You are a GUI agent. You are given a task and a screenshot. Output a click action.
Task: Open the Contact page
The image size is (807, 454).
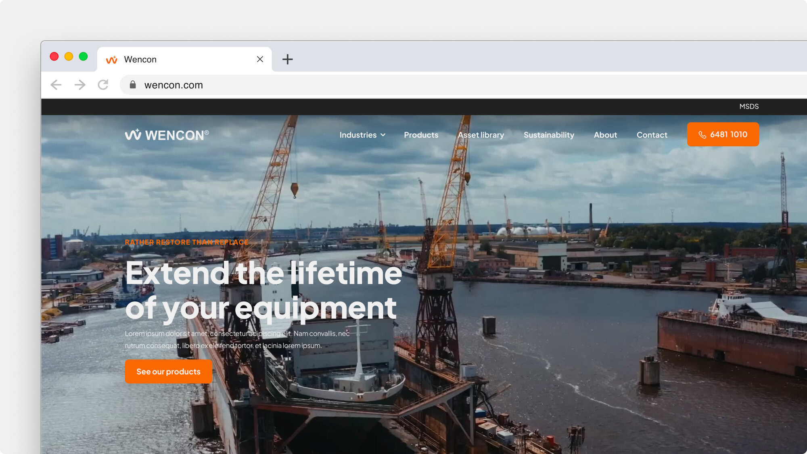point(652,135)
